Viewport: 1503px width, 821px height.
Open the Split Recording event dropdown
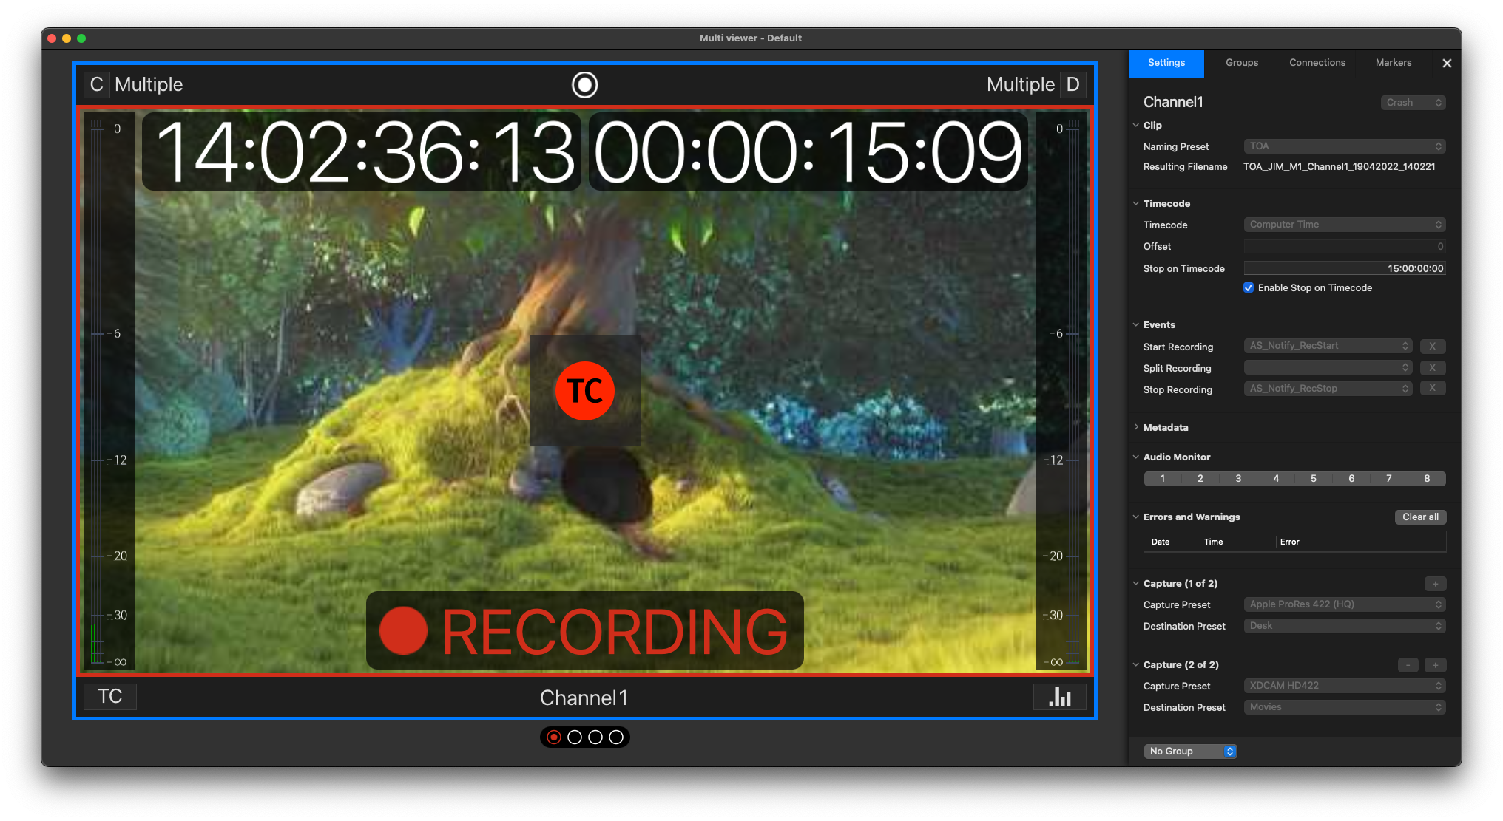(x=1328, y=367)
